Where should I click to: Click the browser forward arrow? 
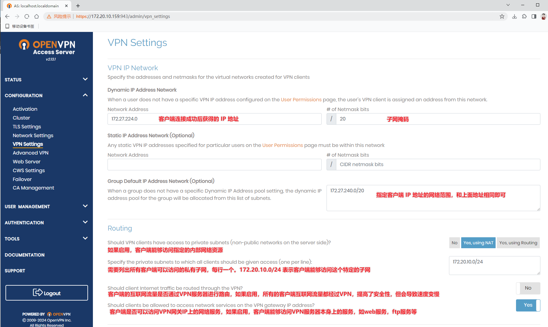pyautogui.click(x=17, y=16)
